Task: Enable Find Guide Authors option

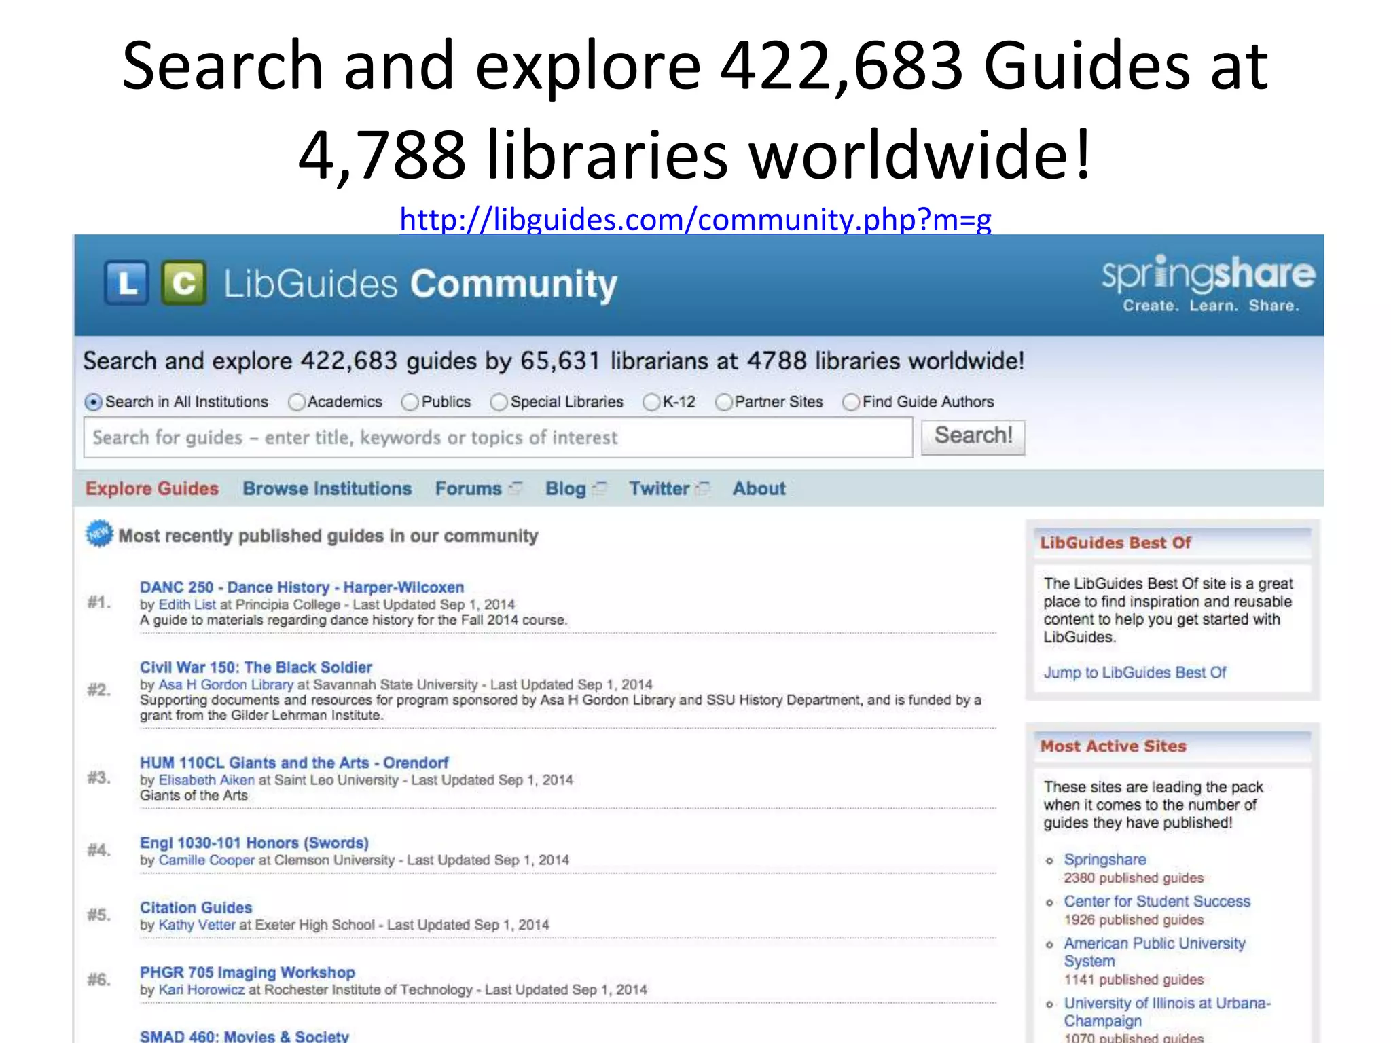Action: coord(850,402)
